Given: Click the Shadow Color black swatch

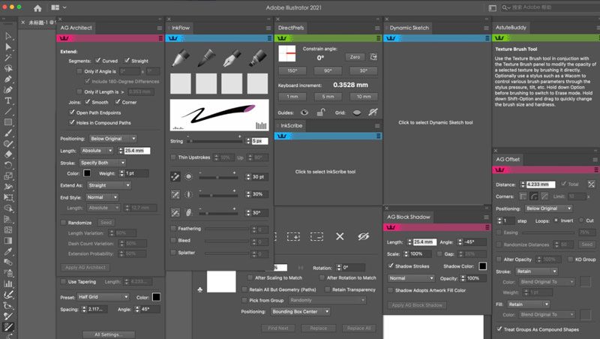Looking at the screenshot, I should click(482, 266).
